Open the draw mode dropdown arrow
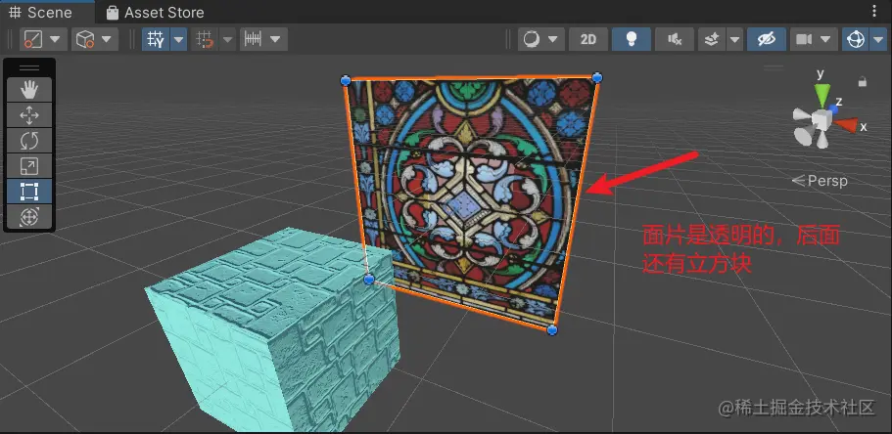The image size is (892, 434). [553, 39]
